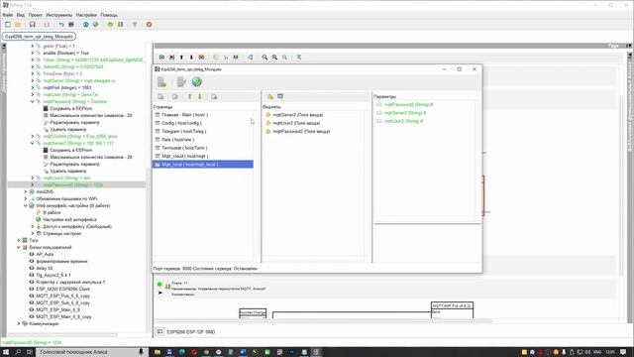Click horizontal scrollbar under project tree
The width and height of the screenshot is (634, 357).
click(62, 335)
